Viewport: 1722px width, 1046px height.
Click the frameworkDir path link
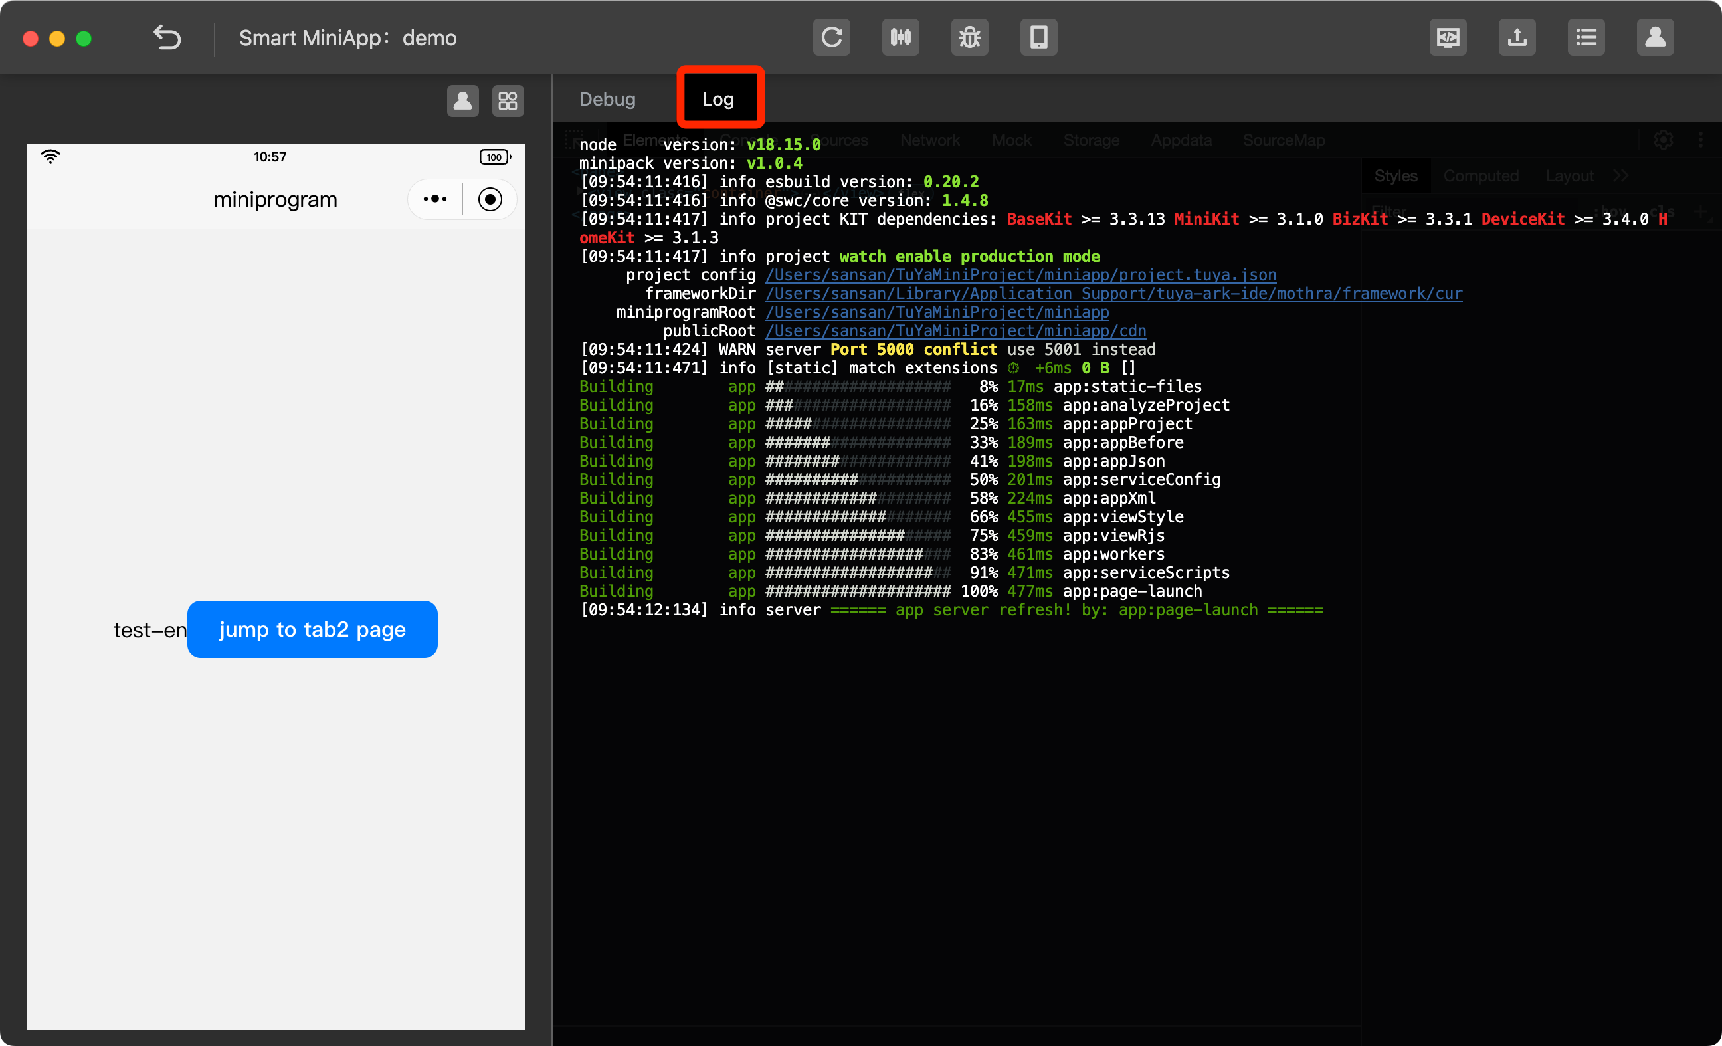click(1113, 294)
